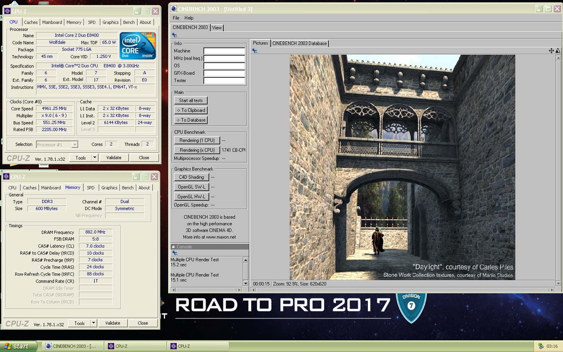The height and width of the screenshot is (352, 563).
Task: Open Bench tab in CPU-Z processor window
Action: click(129, 23)
